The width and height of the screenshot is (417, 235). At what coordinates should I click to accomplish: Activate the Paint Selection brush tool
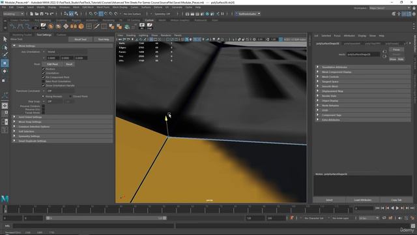pos(5,55)
